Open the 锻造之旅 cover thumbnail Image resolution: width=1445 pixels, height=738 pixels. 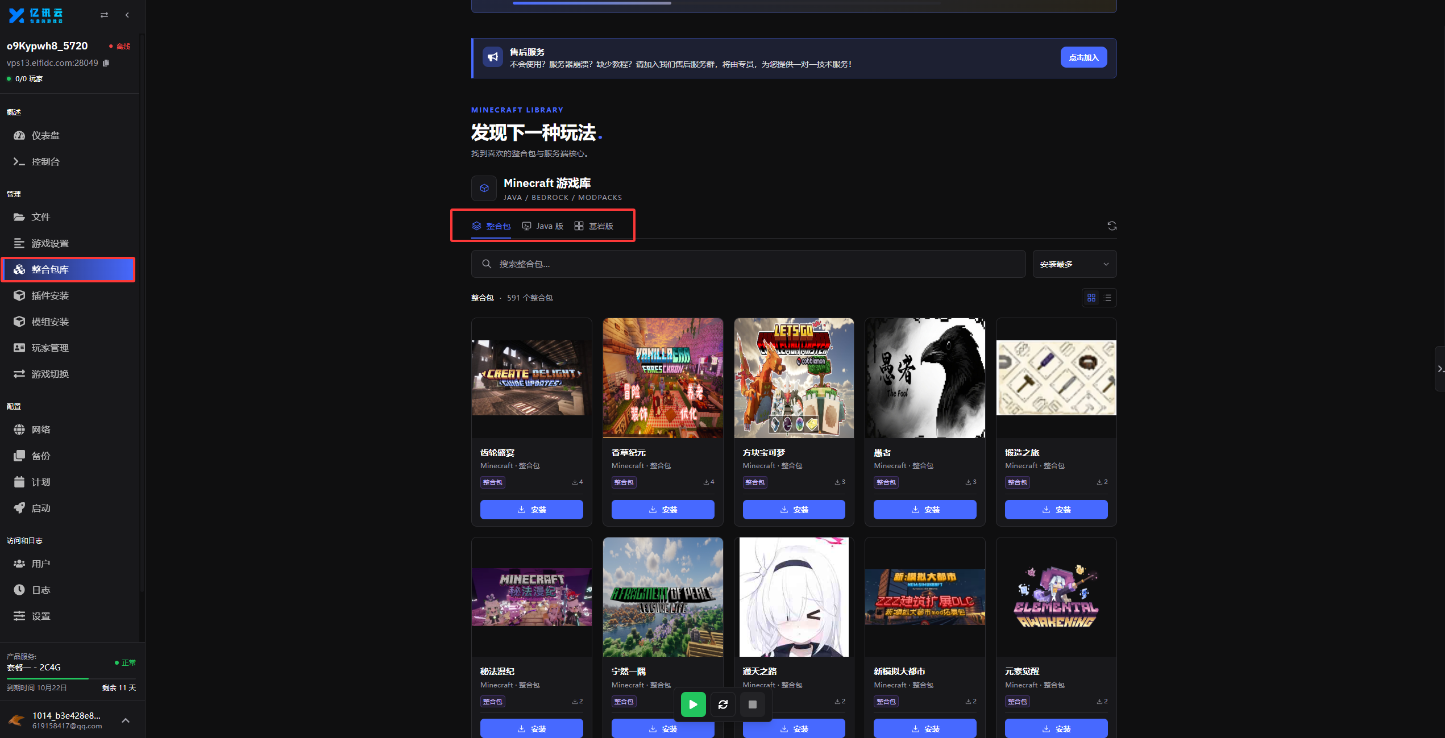coord(1056,378)
